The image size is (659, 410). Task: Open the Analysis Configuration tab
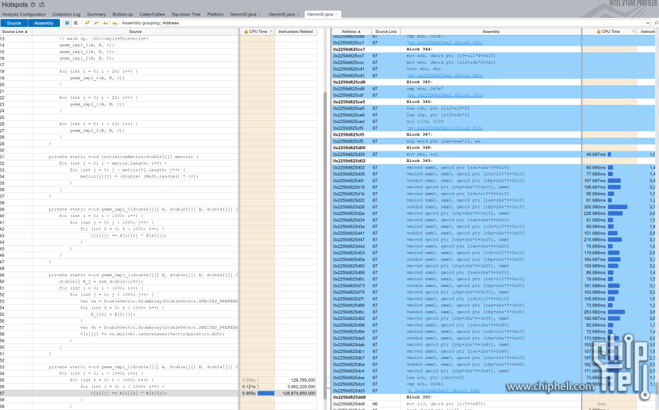[24, 14]
